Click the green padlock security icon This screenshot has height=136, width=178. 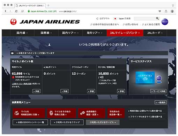[29, 11]
